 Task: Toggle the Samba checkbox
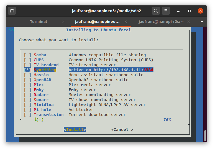pyautogui.click(x=28, y=55)
